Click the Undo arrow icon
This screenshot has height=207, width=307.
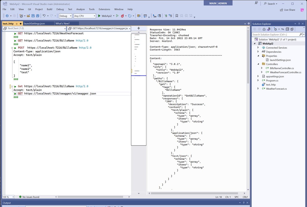tap(44, 16)
